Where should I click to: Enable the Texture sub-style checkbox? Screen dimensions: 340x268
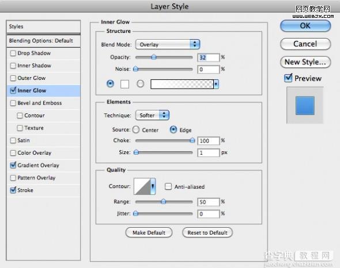click(20, 128)
